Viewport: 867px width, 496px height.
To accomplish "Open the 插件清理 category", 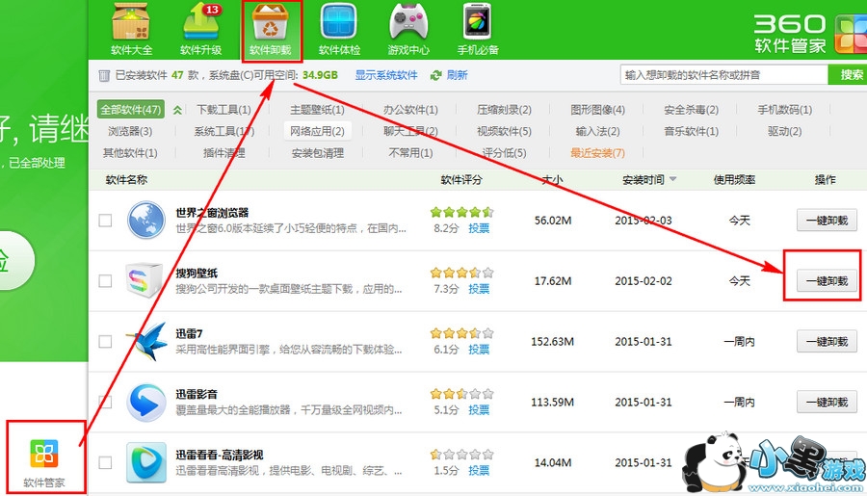I will (x=223, y=152).
